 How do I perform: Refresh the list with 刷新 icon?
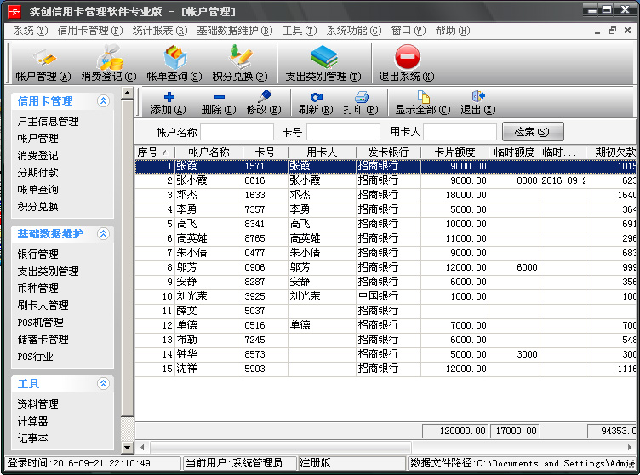315,103
